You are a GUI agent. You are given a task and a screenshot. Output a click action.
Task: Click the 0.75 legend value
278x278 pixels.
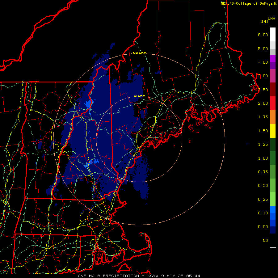263,172
